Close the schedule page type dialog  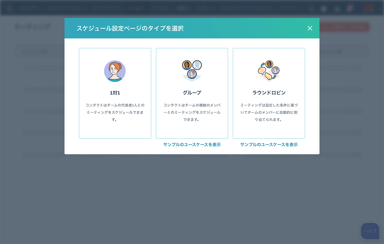[x=310, y=28]
